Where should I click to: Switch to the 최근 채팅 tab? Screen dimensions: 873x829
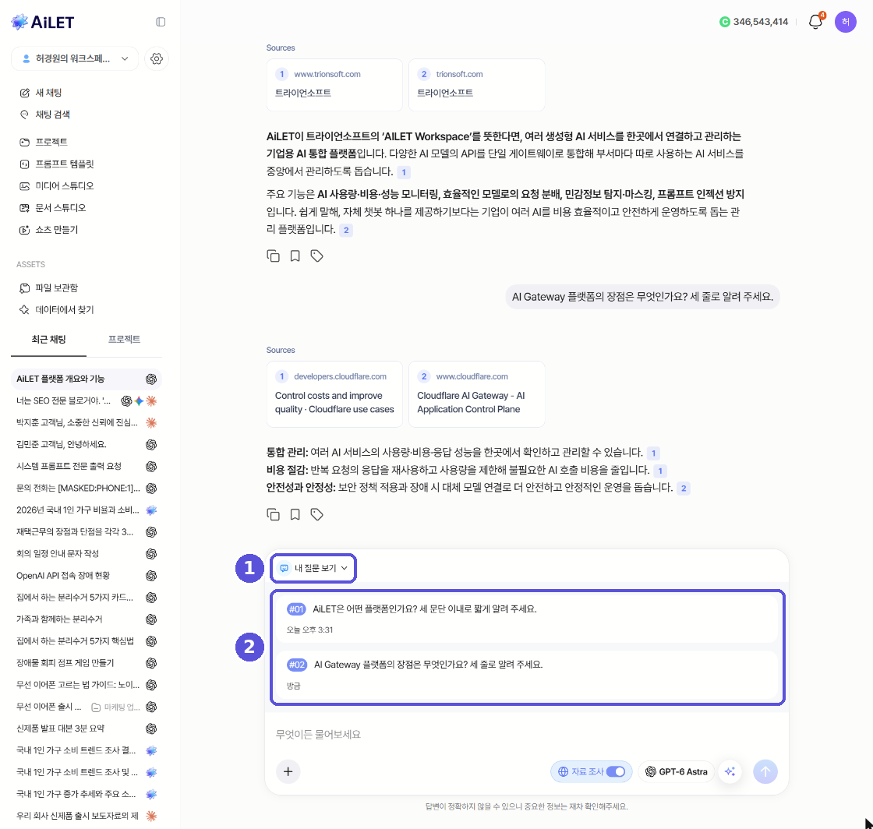[x=48, y=339]
